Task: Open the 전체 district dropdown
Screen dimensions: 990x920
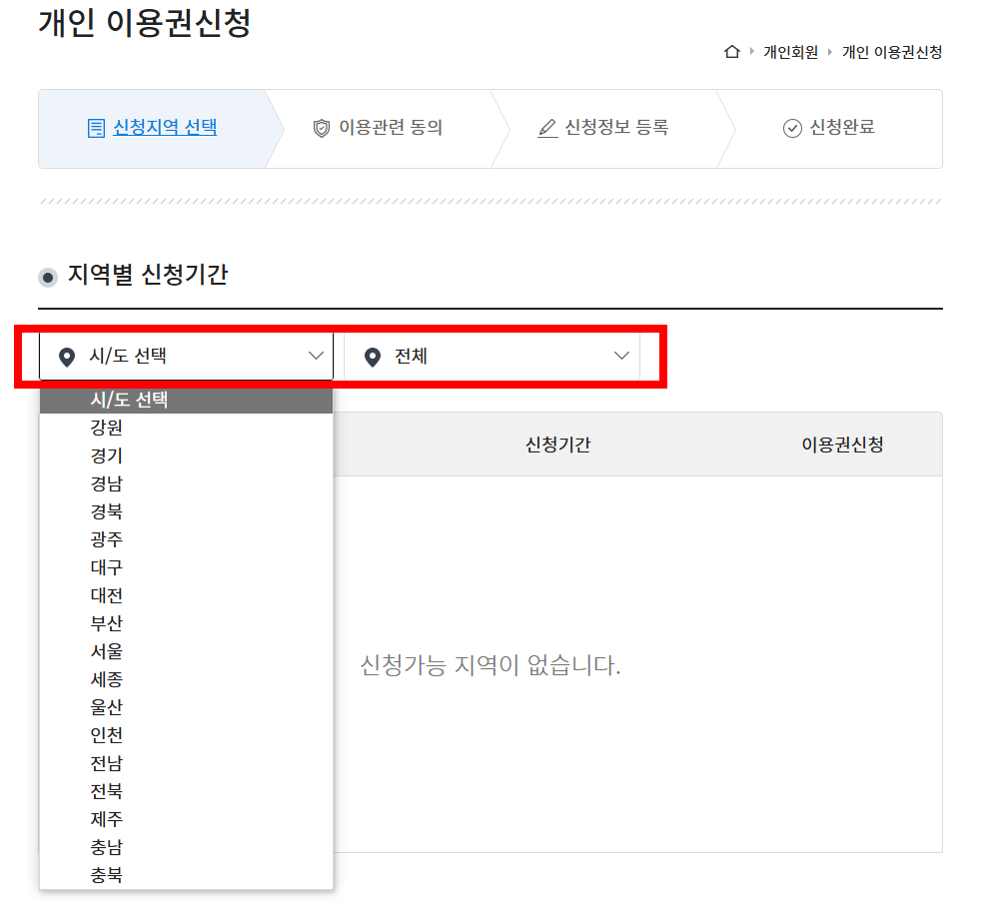Action: coord(492,357)
